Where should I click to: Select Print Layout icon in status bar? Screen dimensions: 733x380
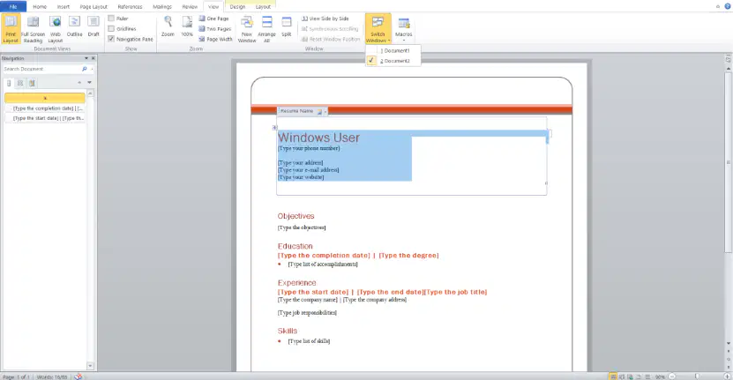[x=613, y=376]
